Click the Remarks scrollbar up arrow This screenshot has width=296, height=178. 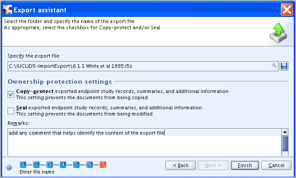pyautogui.click(x=285, y=132)
